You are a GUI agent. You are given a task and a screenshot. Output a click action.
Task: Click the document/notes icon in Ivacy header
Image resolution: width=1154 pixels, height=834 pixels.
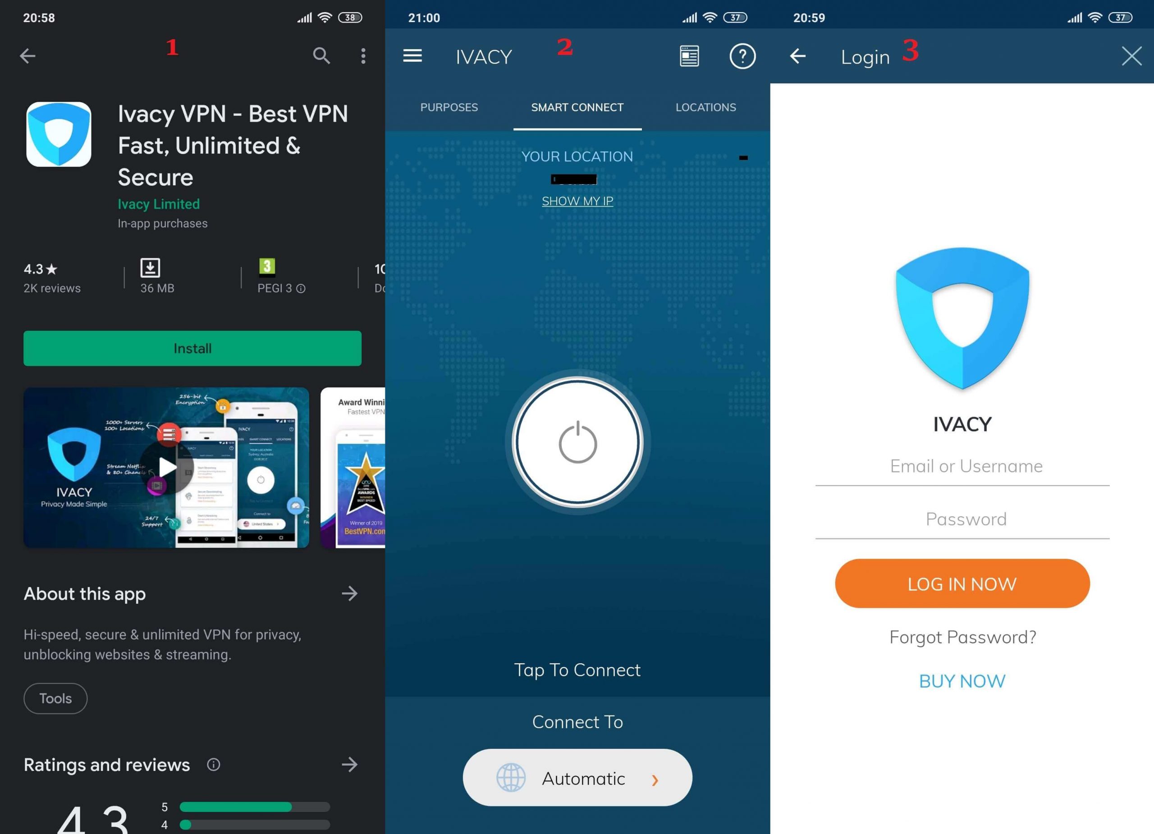(689, 56)
